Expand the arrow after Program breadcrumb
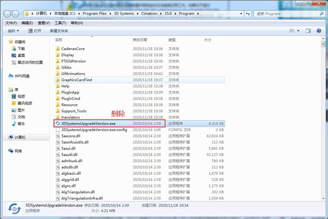Image resolution: width=328 pixels, height=219 pixels. [x=198, y=14]
